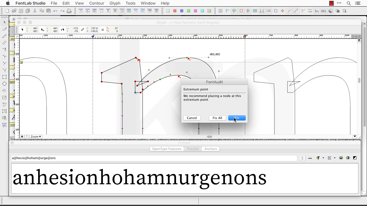Select the Ellipse drawing tool
This screenshot has height=206, width=367.
(x=4, y=84)
